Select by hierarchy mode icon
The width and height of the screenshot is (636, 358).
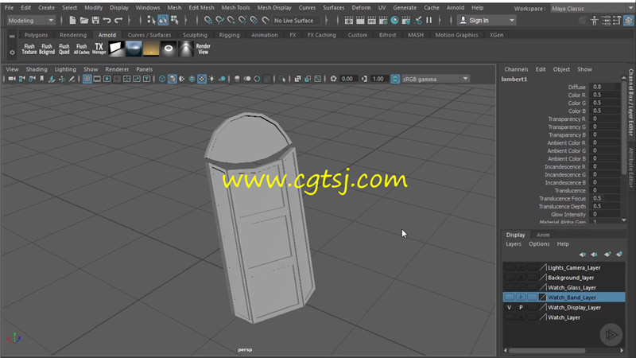(x=151, y=20)
